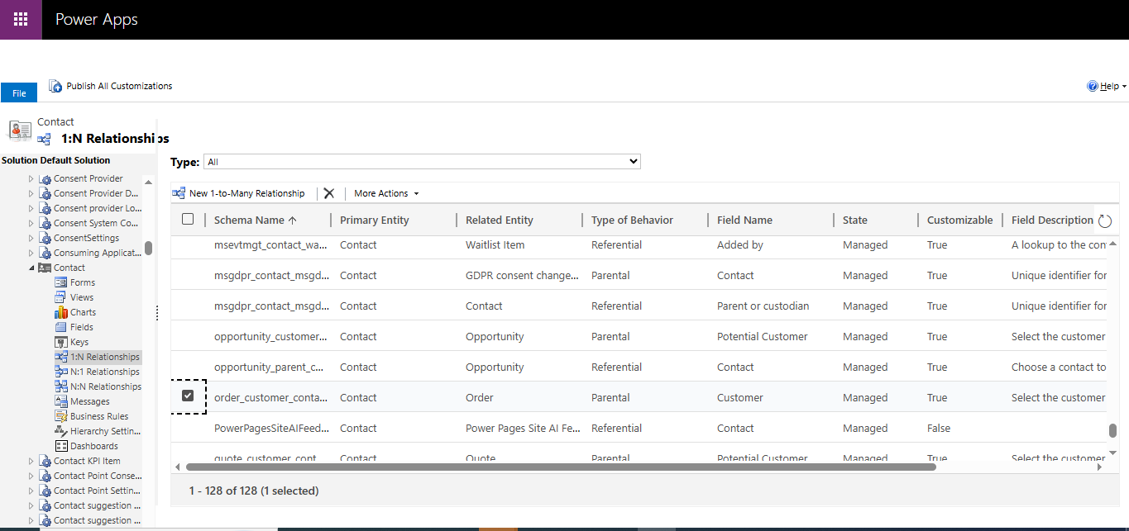Click the Messages icon under Contact

point(61,401)
